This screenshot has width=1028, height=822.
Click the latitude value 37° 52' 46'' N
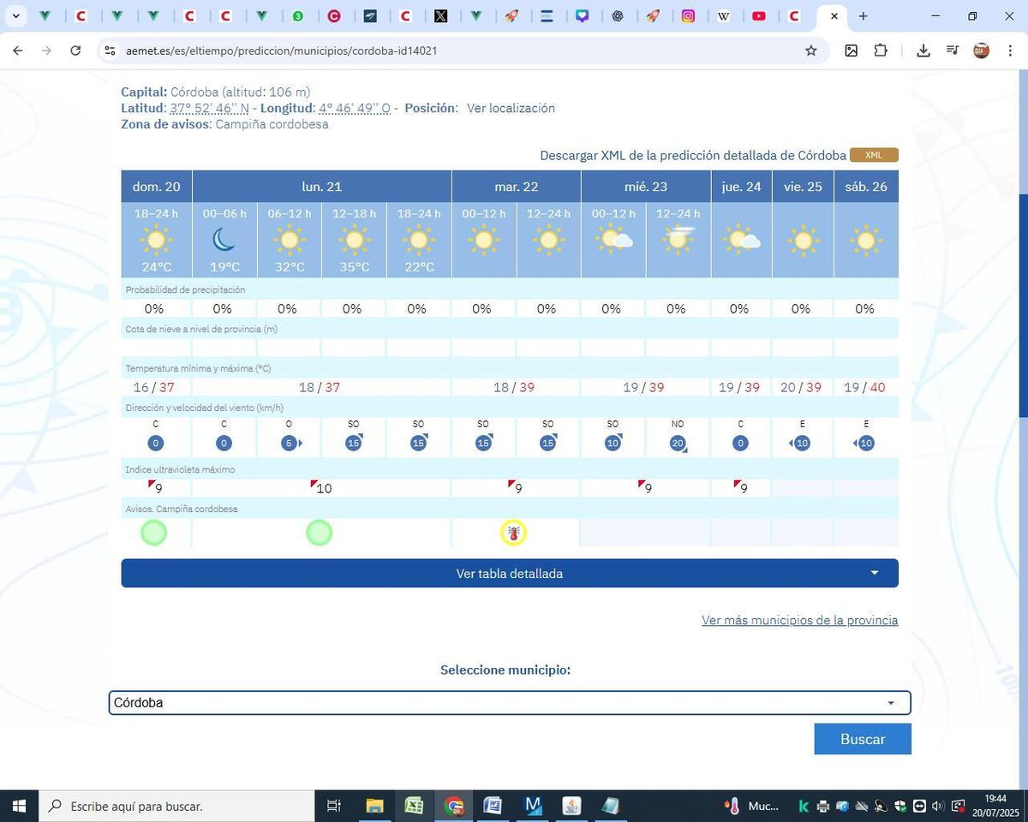(x=209, y=108)
